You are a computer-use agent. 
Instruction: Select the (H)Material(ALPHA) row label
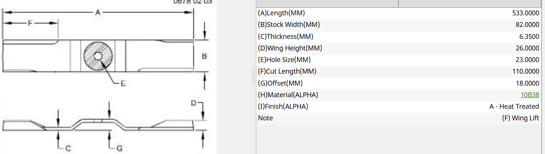click(x=288, y=95)
